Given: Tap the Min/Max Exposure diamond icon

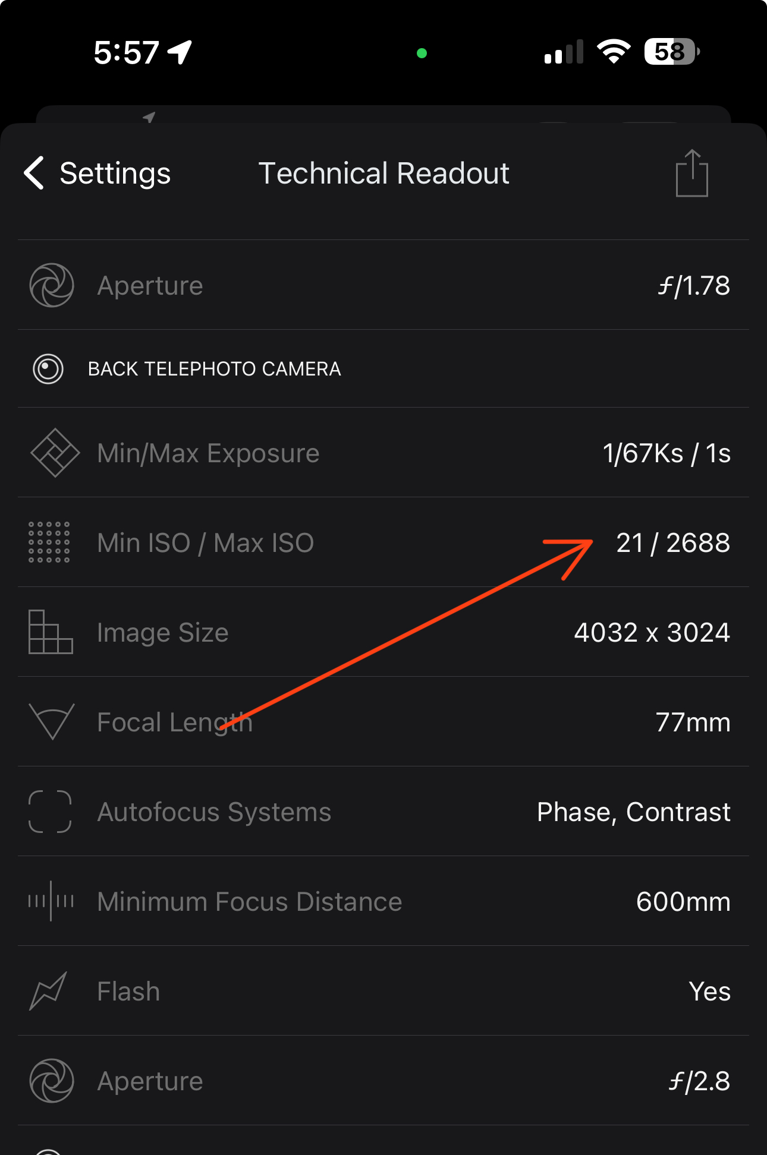Looking at the screenshot, I should [55, 453].
